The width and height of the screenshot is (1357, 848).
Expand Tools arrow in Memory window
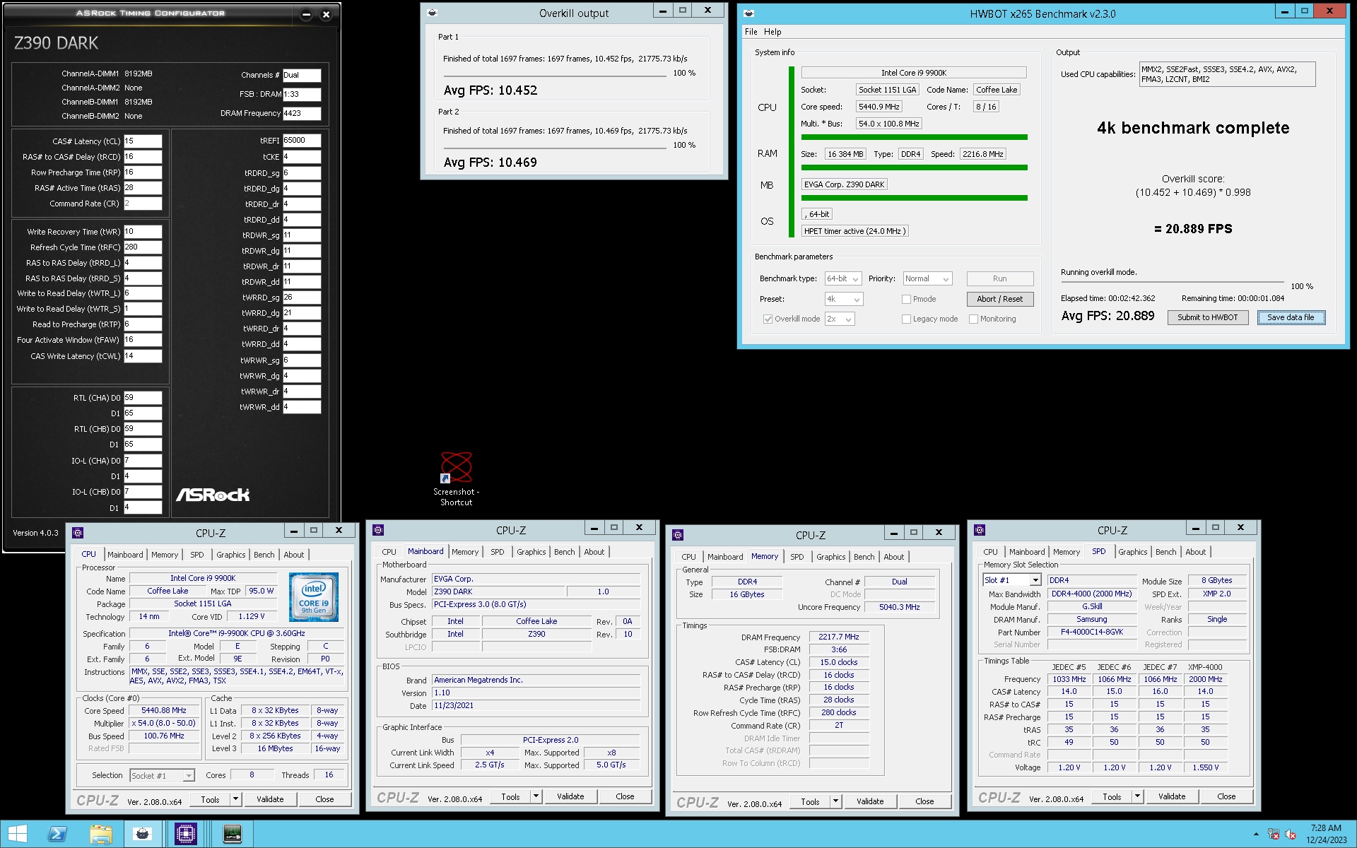[835, 801]
